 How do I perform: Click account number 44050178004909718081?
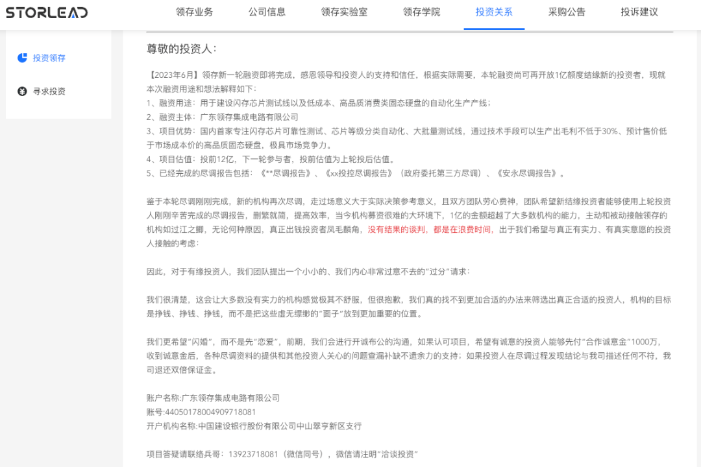[x=210, y=412]
